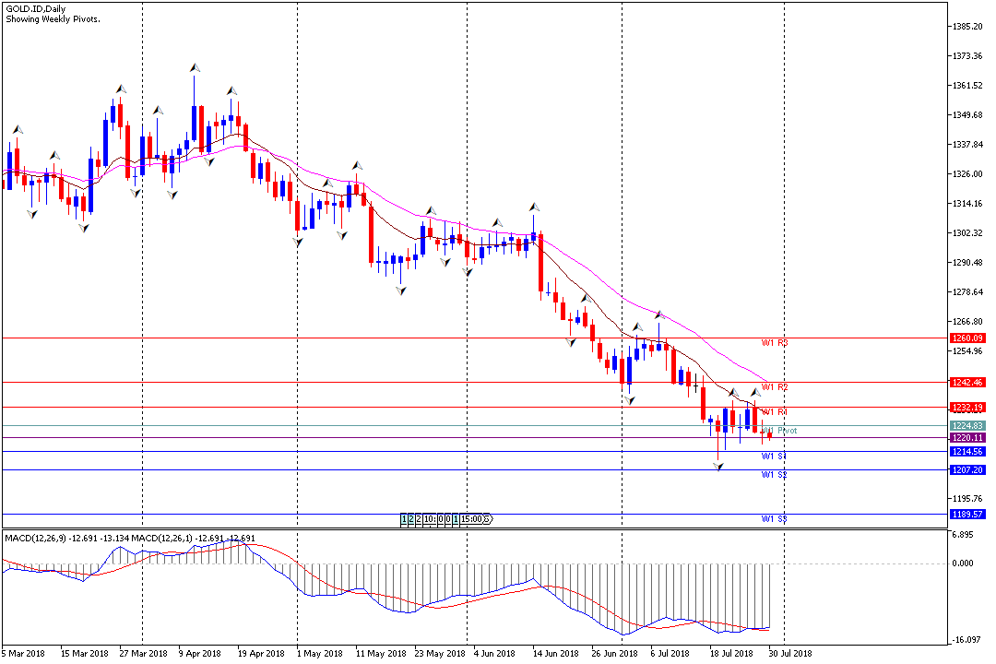Select the W1 R2 pivot label

[775, 387]
